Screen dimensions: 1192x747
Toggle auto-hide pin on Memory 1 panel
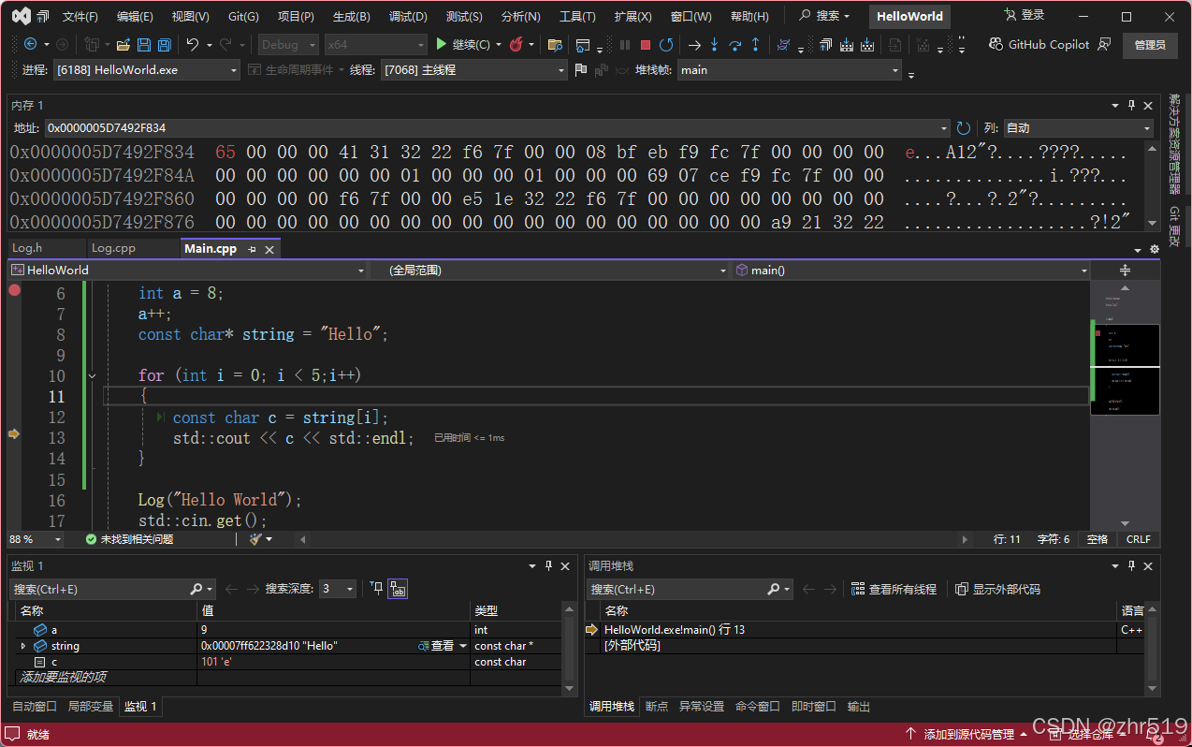tap(1131, 105)
